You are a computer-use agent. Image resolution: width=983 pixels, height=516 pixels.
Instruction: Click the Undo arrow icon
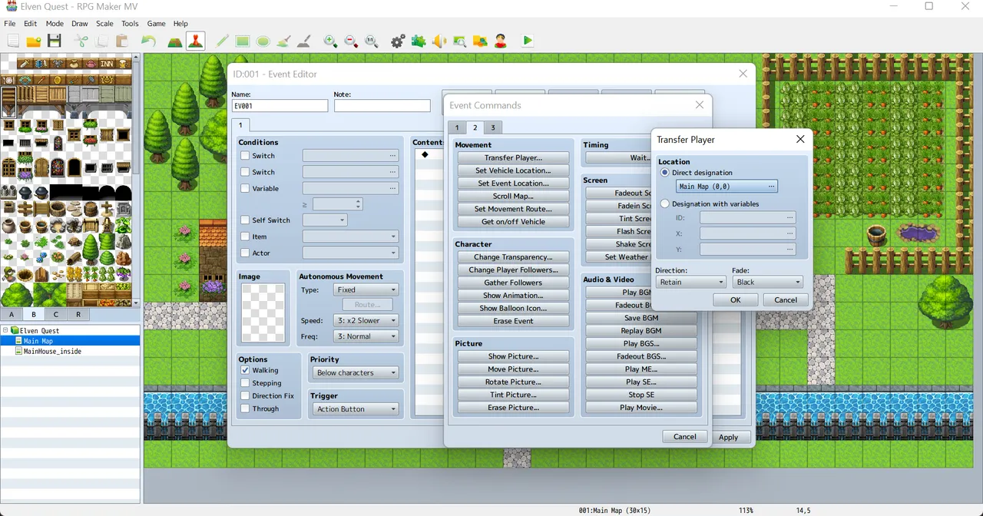click(148, 41)
